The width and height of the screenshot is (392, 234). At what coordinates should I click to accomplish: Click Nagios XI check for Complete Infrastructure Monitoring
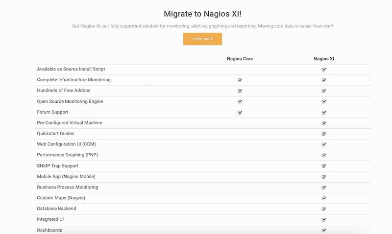(324, 80)
